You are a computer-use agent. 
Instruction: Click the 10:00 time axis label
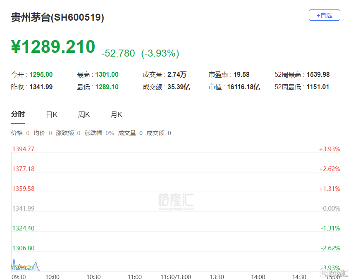[x=53, y=277]
